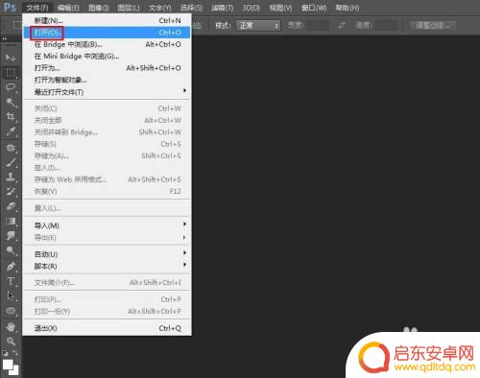Choose 打开(O)... menu item
480x378 pixels.
pyautogui.click(x=107, y=33)
